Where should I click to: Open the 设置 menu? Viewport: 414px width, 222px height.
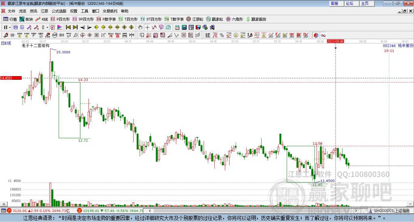tap(74, 11)
